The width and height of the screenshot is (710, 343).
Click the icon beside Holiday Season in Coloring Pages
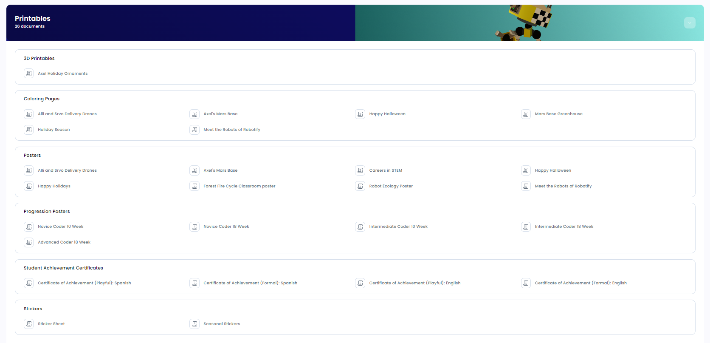29,130
